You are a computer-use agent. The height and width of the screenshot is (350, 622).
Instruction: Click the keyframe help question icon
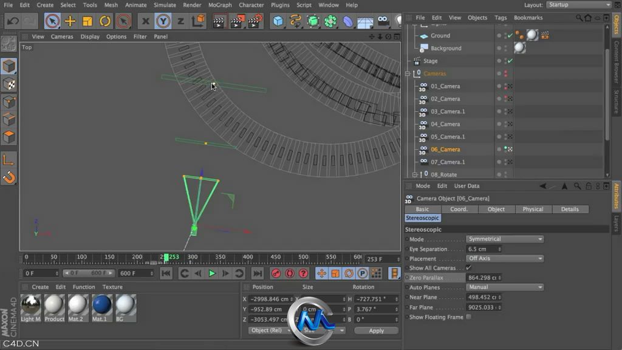click(304, 273)
